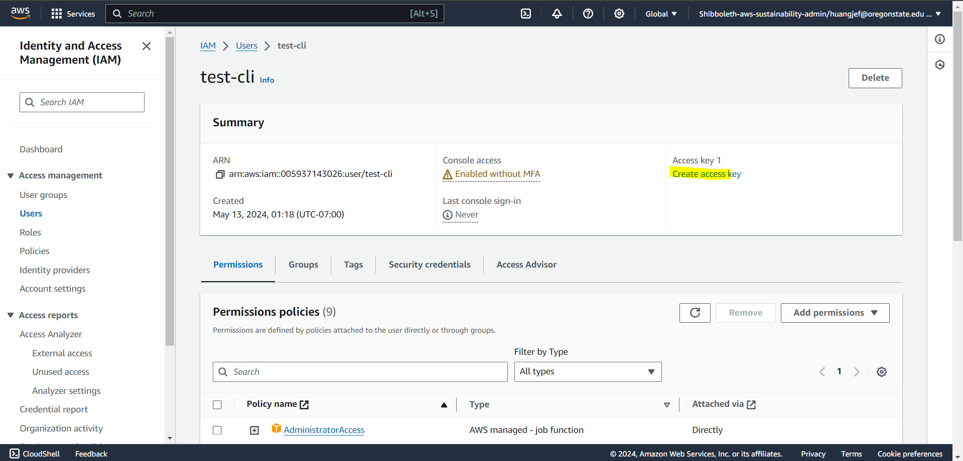Open the Add permissions dropdown
Viewport: 963px width, 461px height.
pyautogui.click(x=835, y=313)
